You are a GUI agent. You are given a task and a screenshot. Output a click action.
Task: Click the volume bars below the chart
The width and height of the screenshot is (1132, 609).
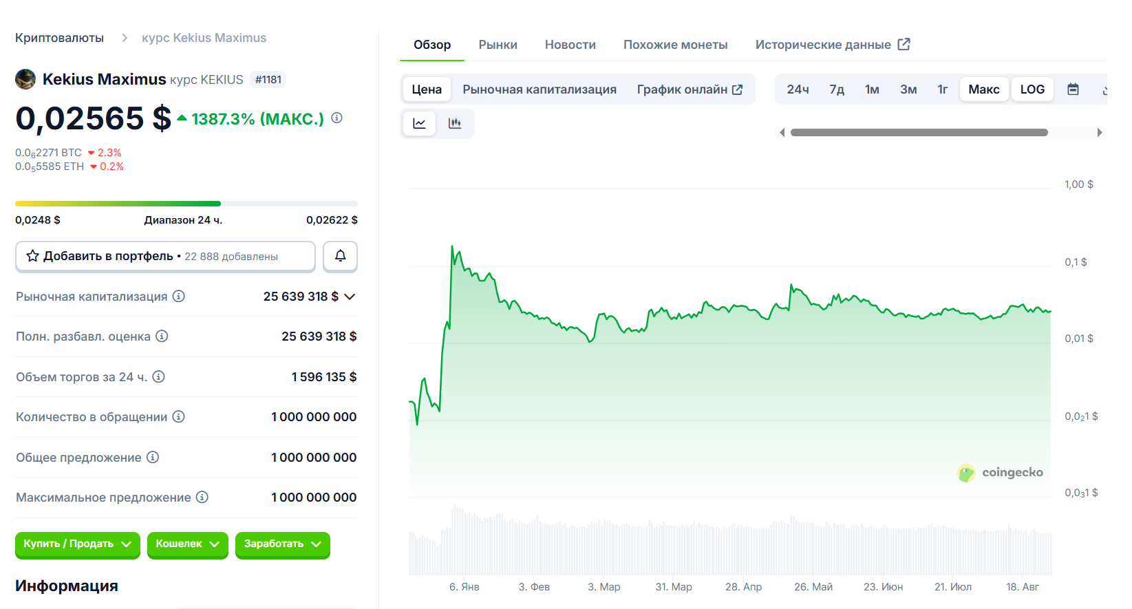[x=730, y=540]
